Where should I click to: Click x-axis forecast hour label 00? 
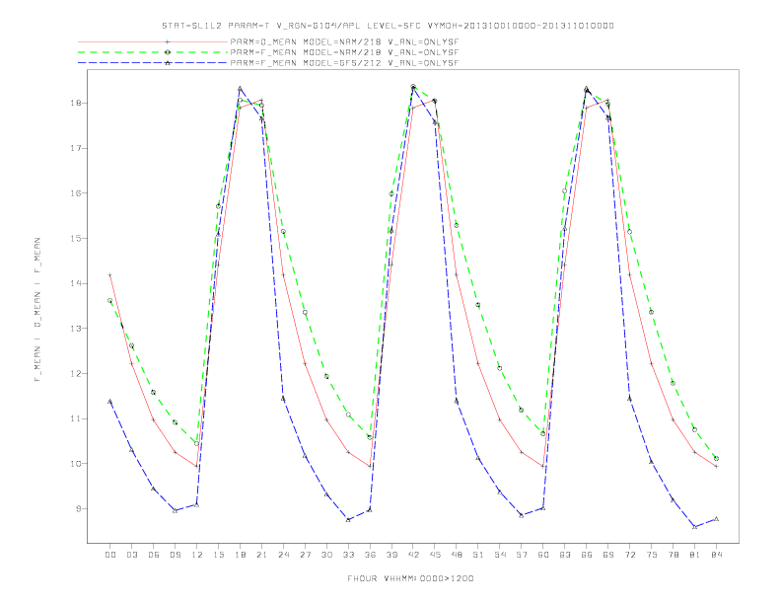coord(110,555)
